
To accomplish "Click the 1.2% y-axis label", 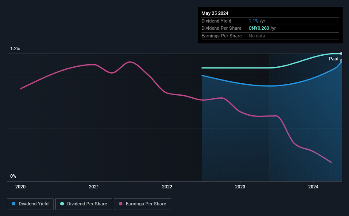I will point(15,49).
